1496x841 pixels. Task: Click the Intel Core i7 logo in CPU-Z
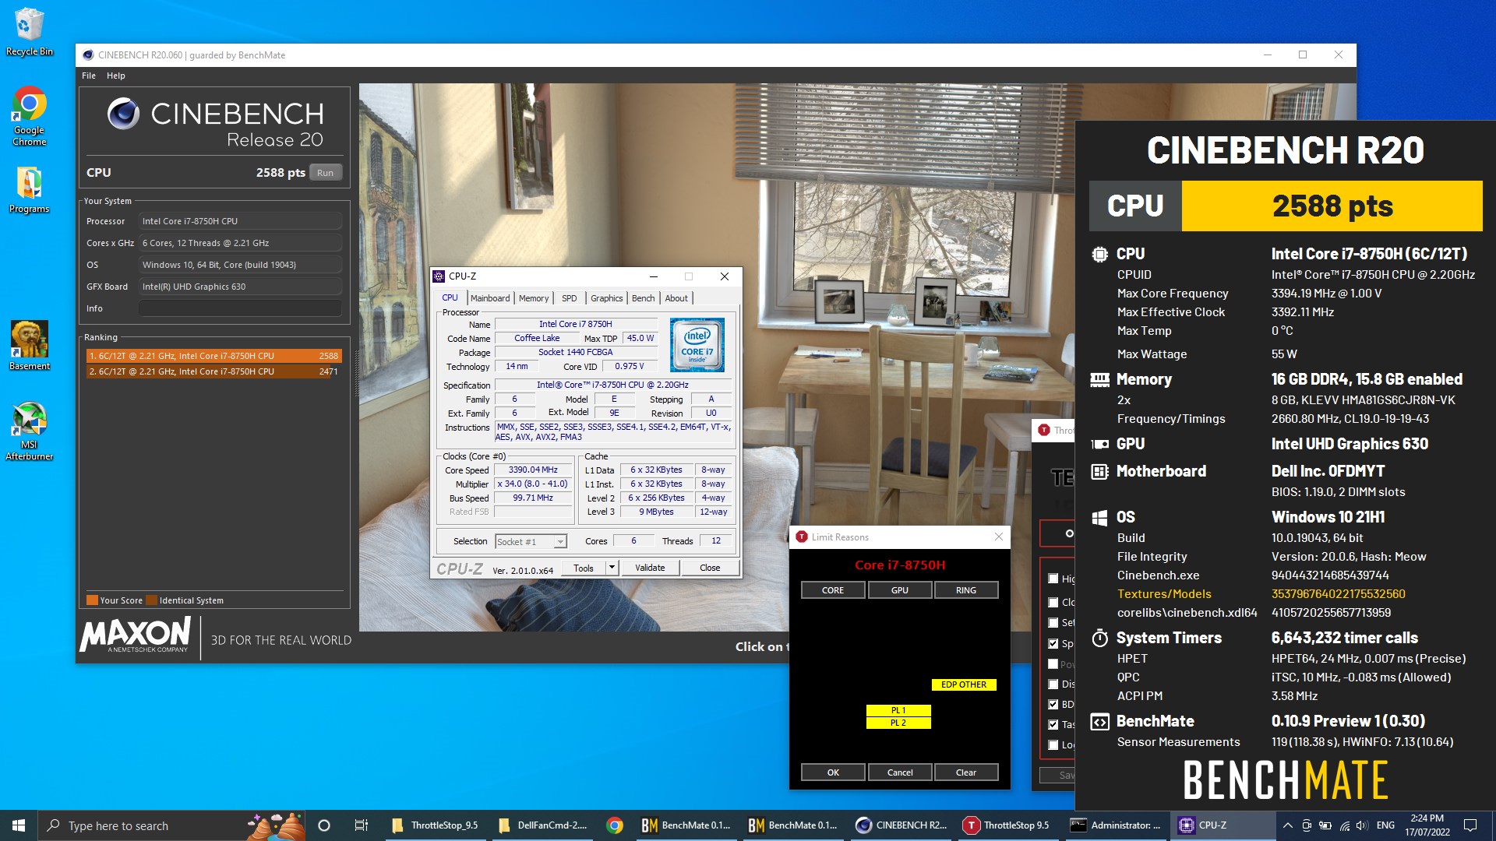(697, 344)
